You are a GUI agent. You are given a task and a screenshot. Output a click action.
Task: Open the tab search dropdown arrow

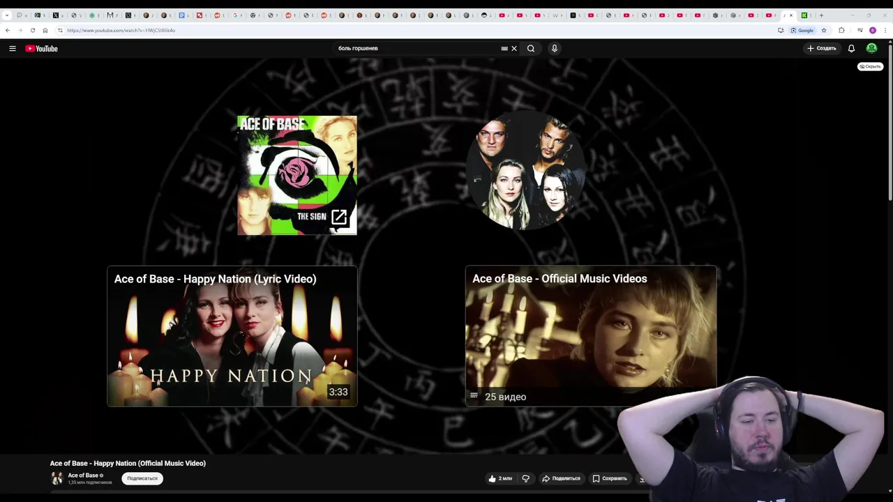tap(7, 15)
